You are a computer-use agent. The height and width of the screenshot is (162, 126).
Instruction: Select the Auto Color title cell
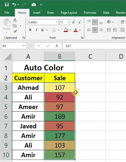pyautogui.click(x=44, y=68)
